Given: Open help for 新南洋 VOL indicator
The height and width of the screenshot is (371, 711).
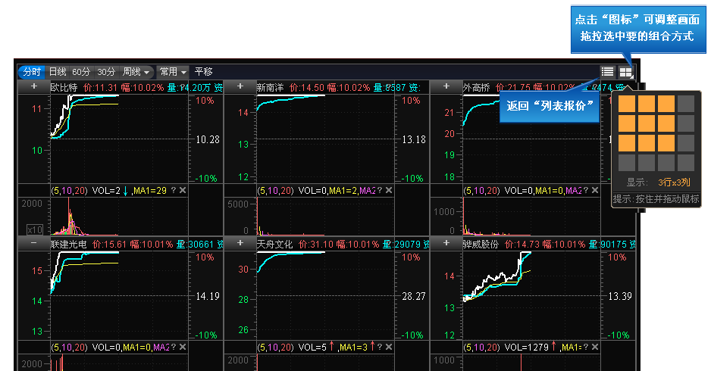Looking at the screenshot, I should point(380,190).
